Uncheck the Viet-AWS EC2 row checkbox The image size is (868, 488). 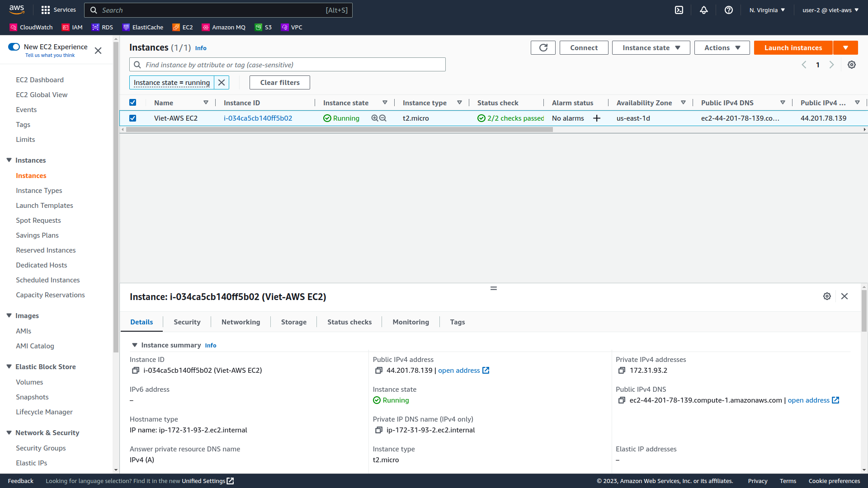(132, 118)
